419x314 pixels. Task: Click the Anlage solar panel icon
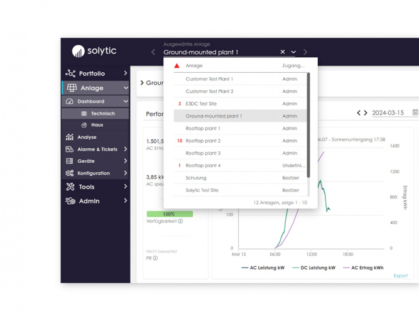pyautogui.click(x=72, y=88)
